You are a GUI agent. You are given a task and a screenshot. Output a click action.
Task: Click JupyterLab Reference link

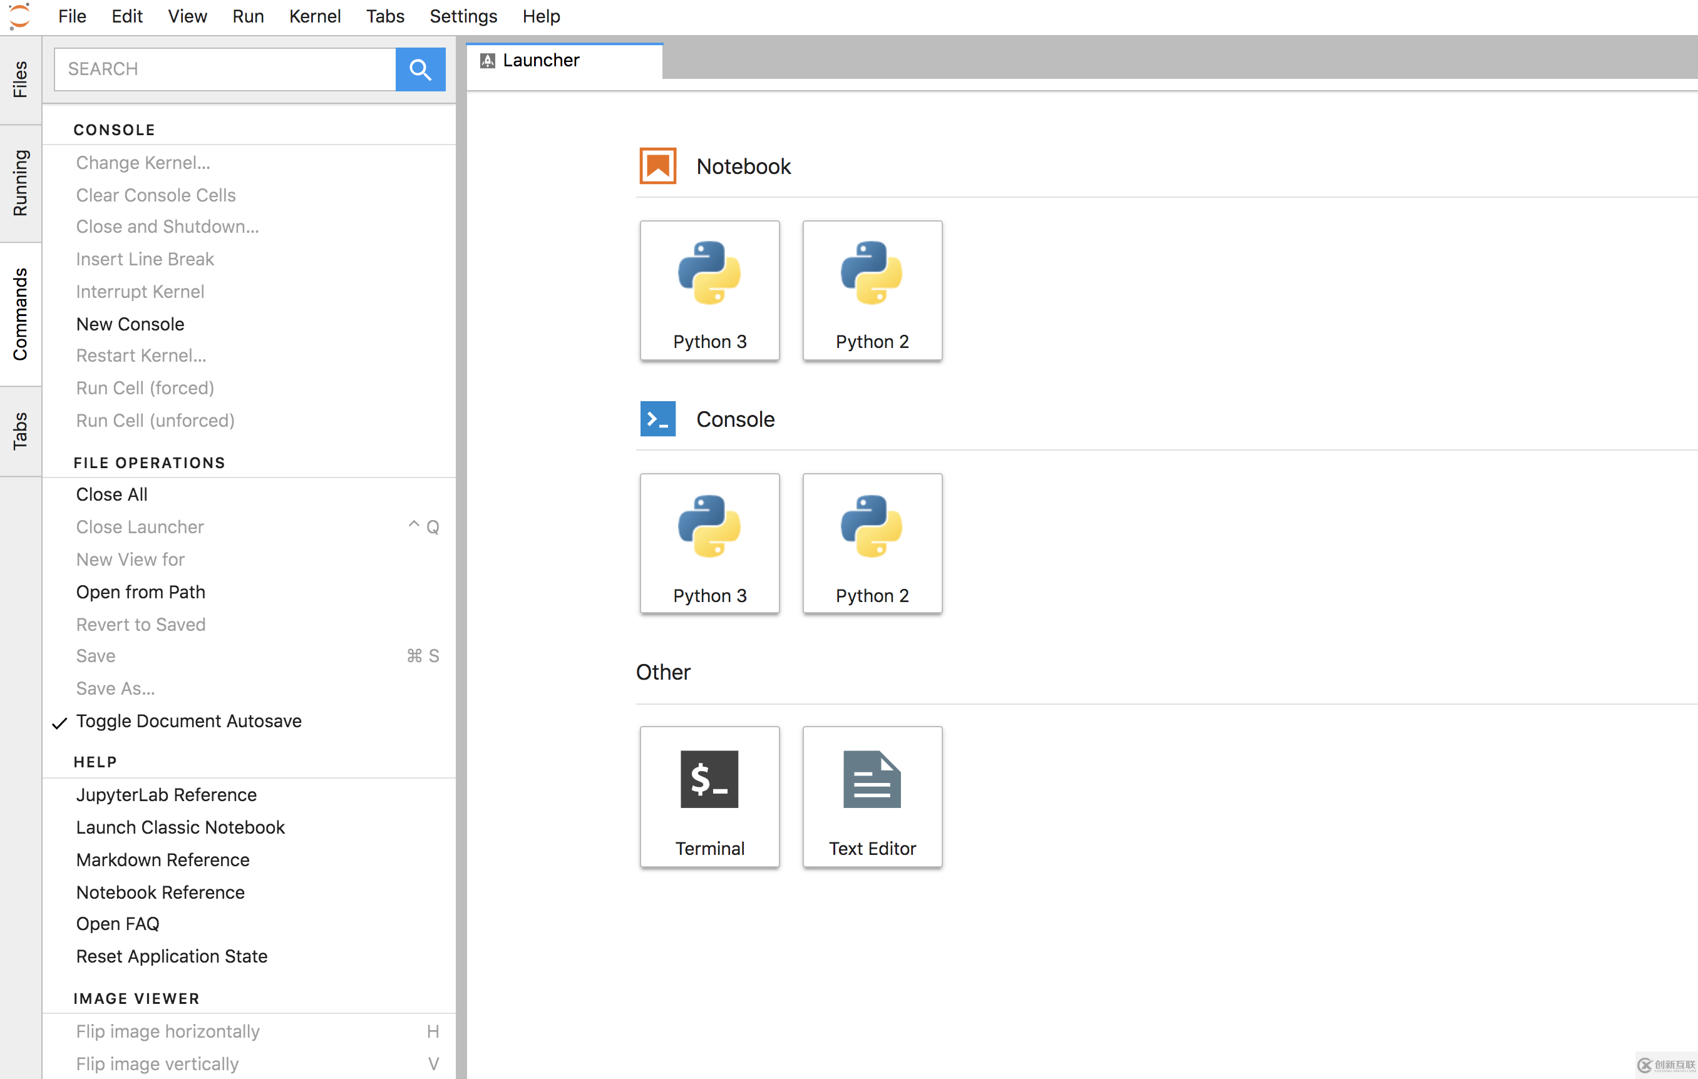(x=167, y=794)
